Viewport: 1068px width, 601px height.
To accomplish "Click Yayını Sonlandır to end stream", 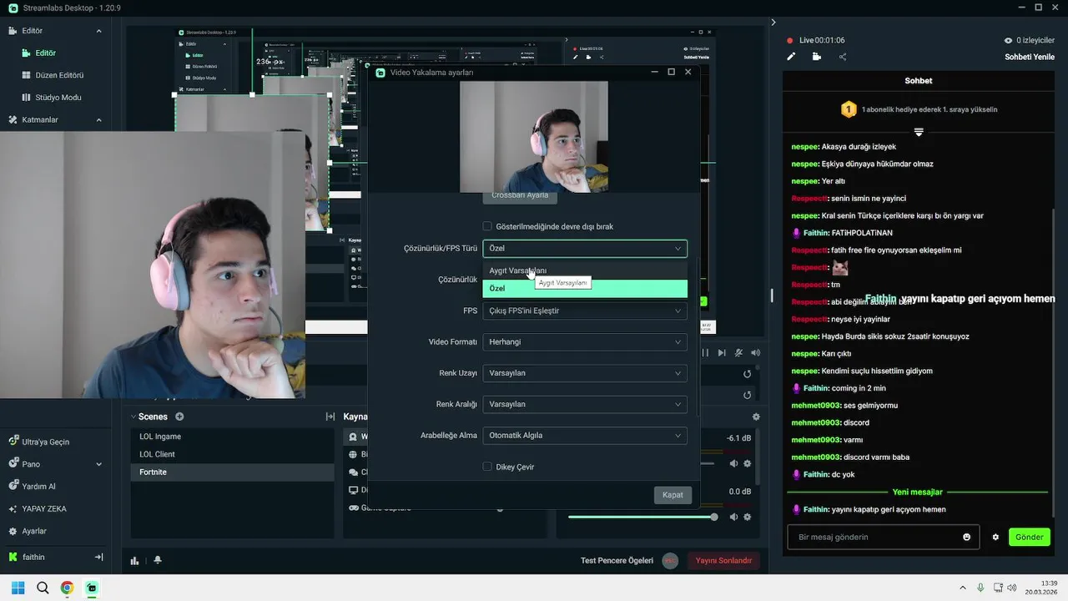I will point(723,561).
